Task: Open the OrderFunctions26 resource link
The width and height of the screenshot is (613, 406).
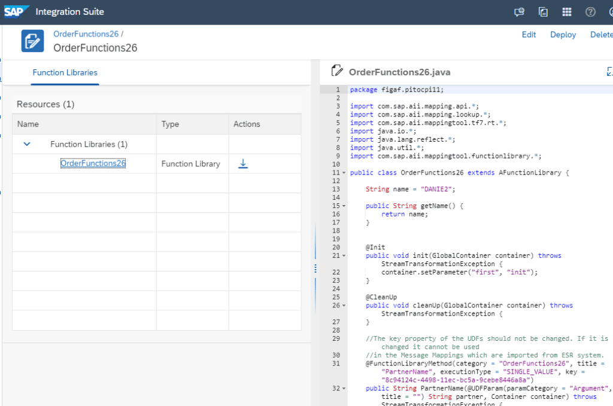Action: (x=93, y=163)
